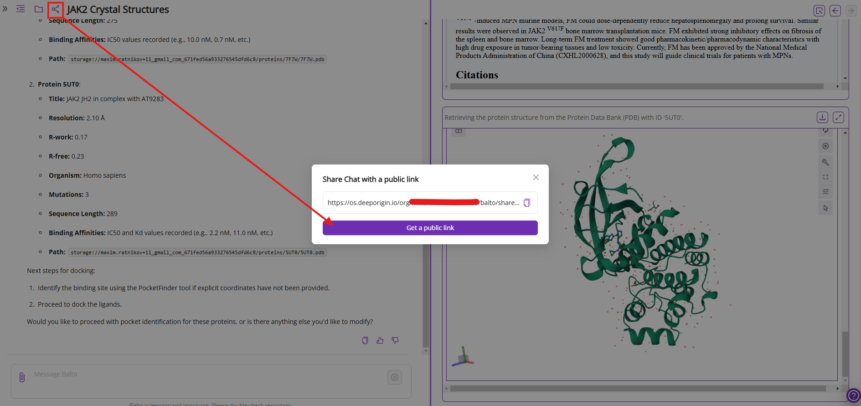Click the R-free 0.23 line
This screenshot has height=406, width=861.
[66, 156]
